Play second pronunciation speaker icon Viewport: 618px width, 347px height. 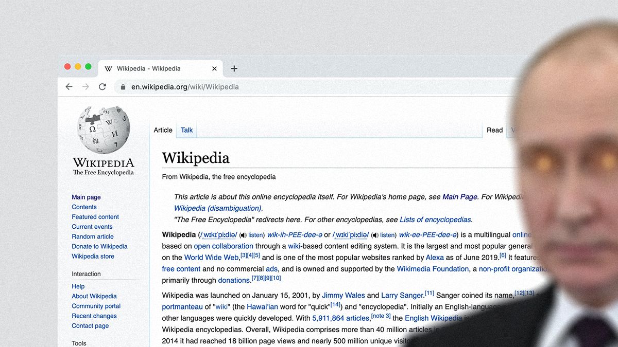click(x=375, y=235)
